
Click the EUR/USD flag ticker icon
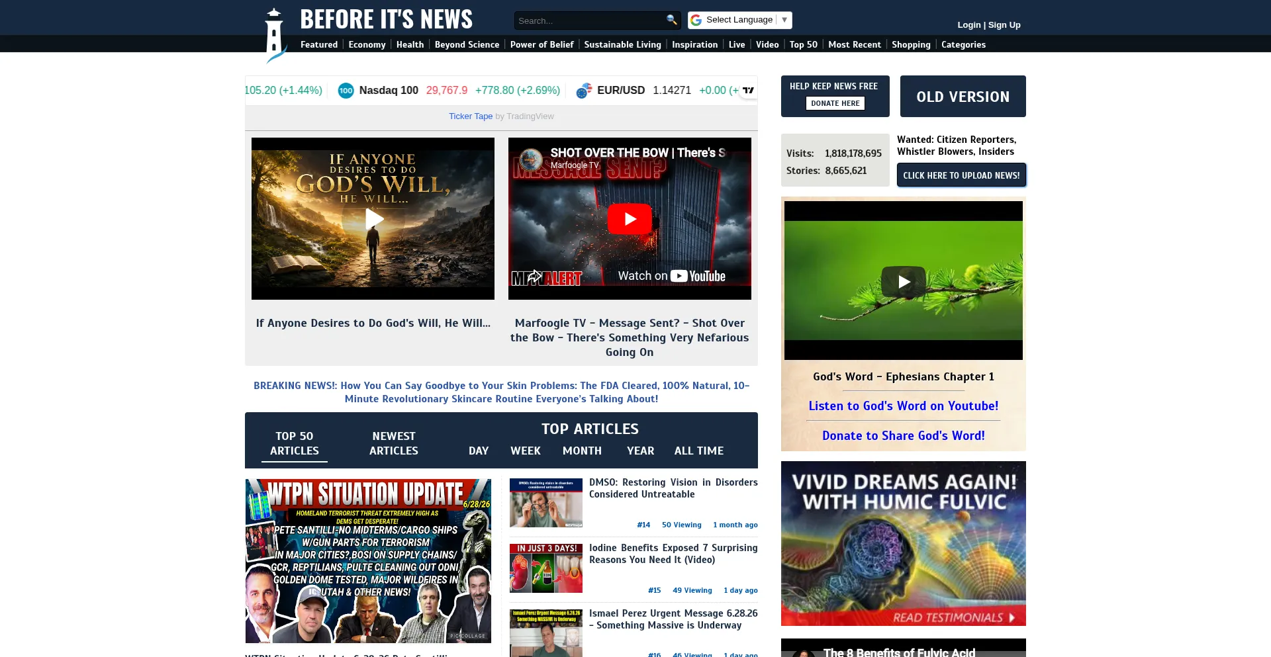click(x=583, y=91)
